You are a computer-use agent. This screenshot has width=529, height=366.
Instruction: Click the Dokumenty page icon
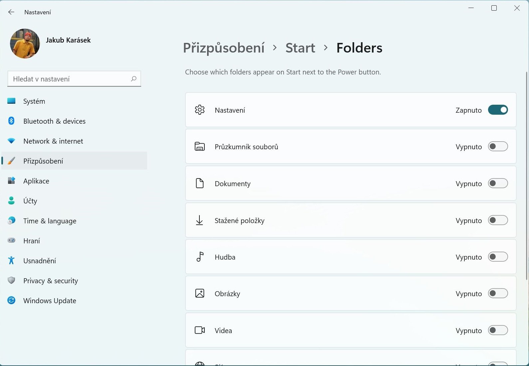(x=200, y=183)
